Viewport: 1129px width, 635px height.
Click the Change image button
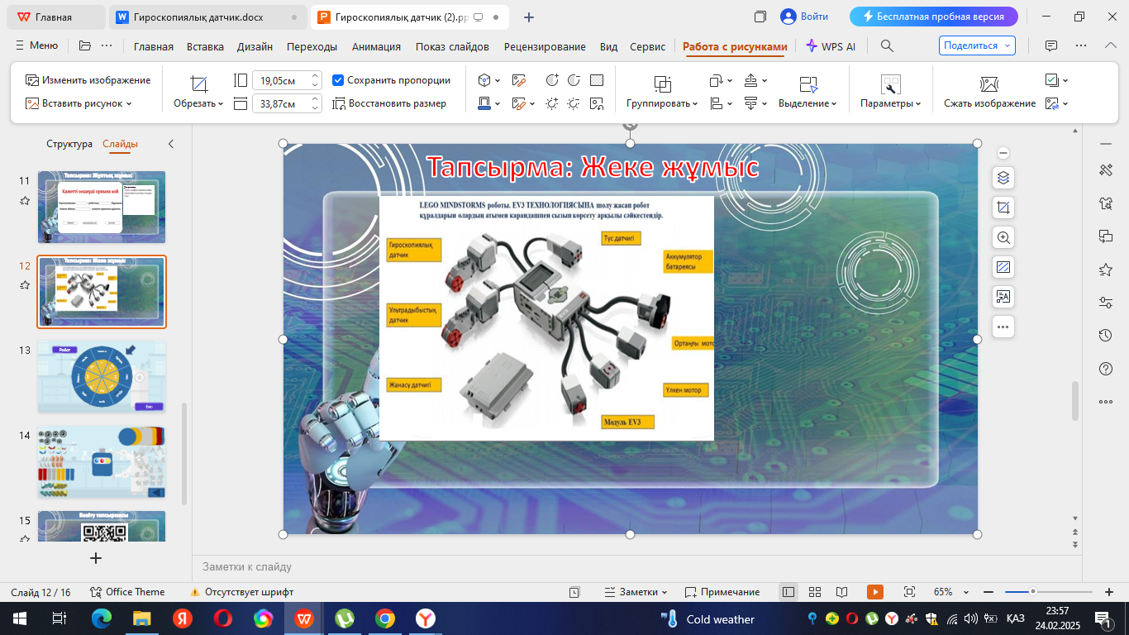[88, 80]
